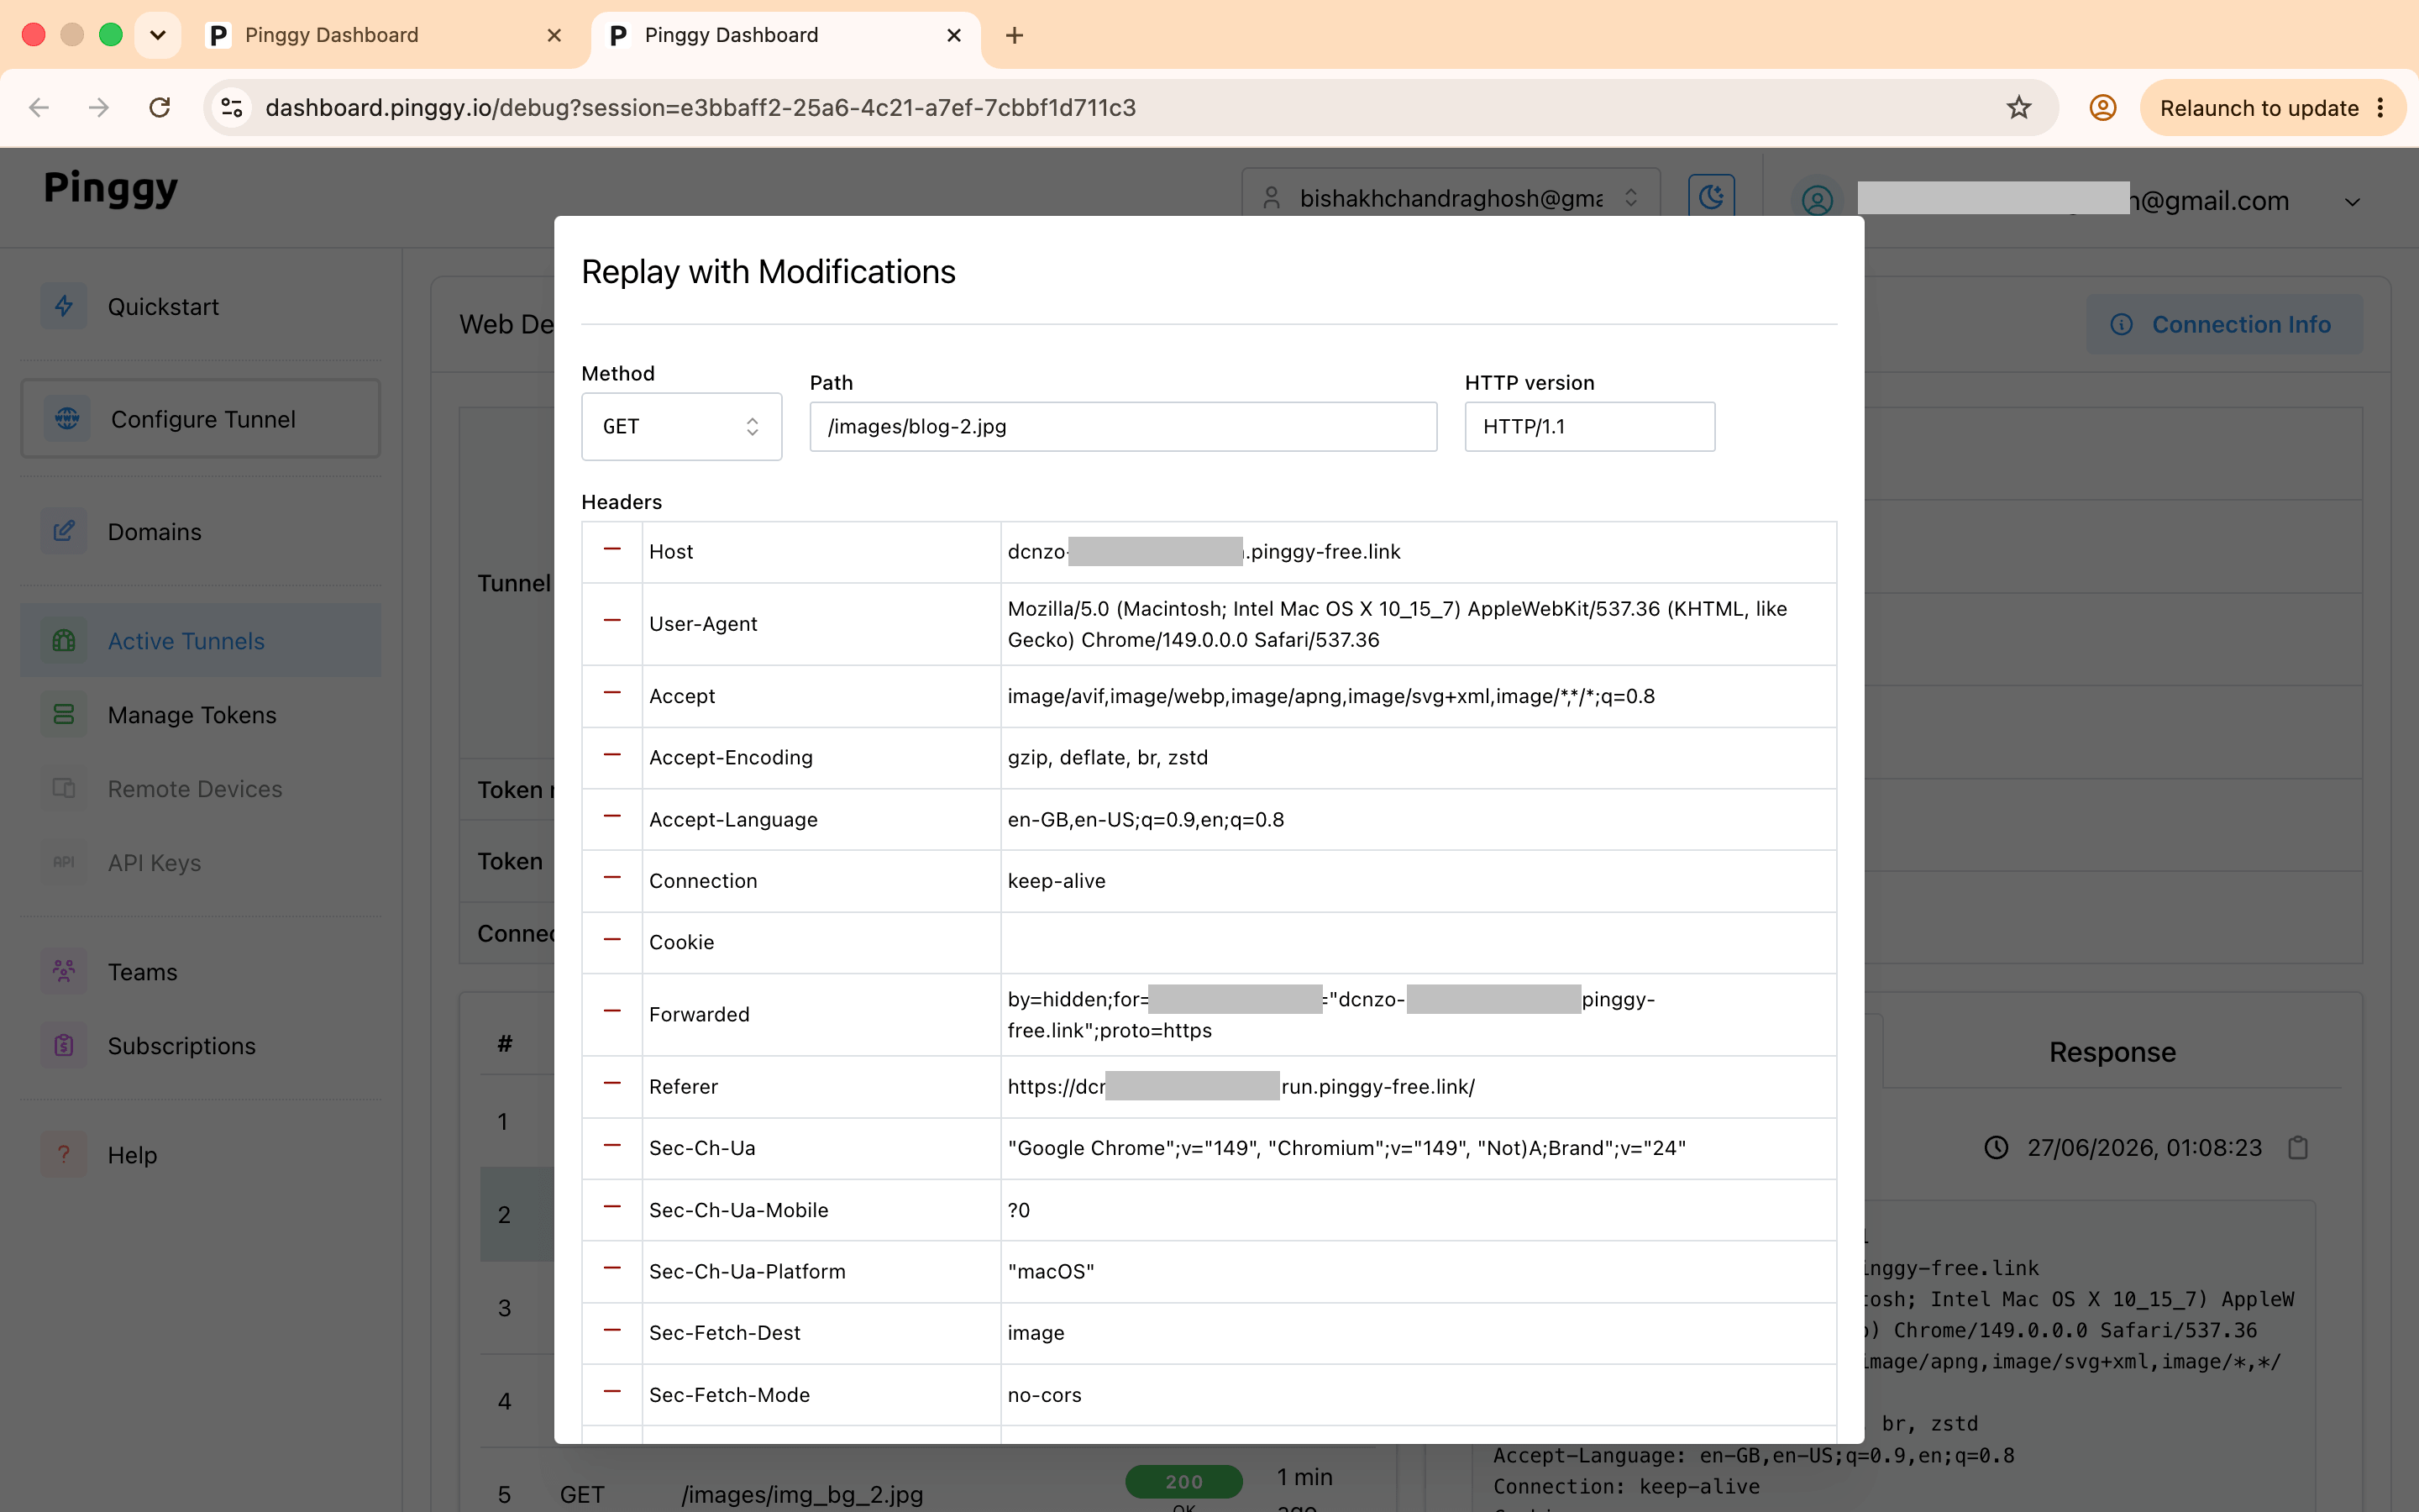Copy response via clipboard icon

tap(2298, 1148)
